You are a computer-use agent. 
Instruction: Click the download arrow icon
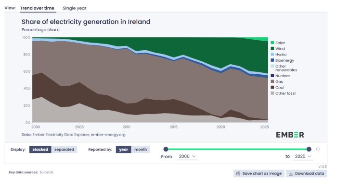pos(291,173)
